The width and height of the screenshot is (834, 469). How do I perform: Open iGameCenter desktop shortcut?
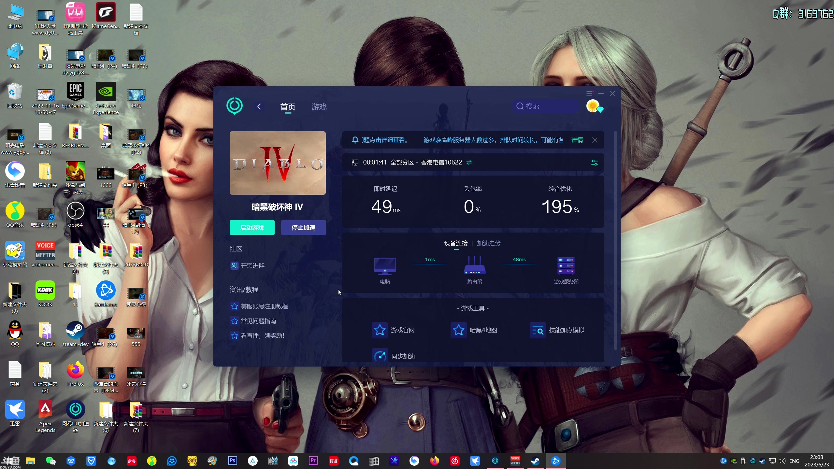(106, 16)
